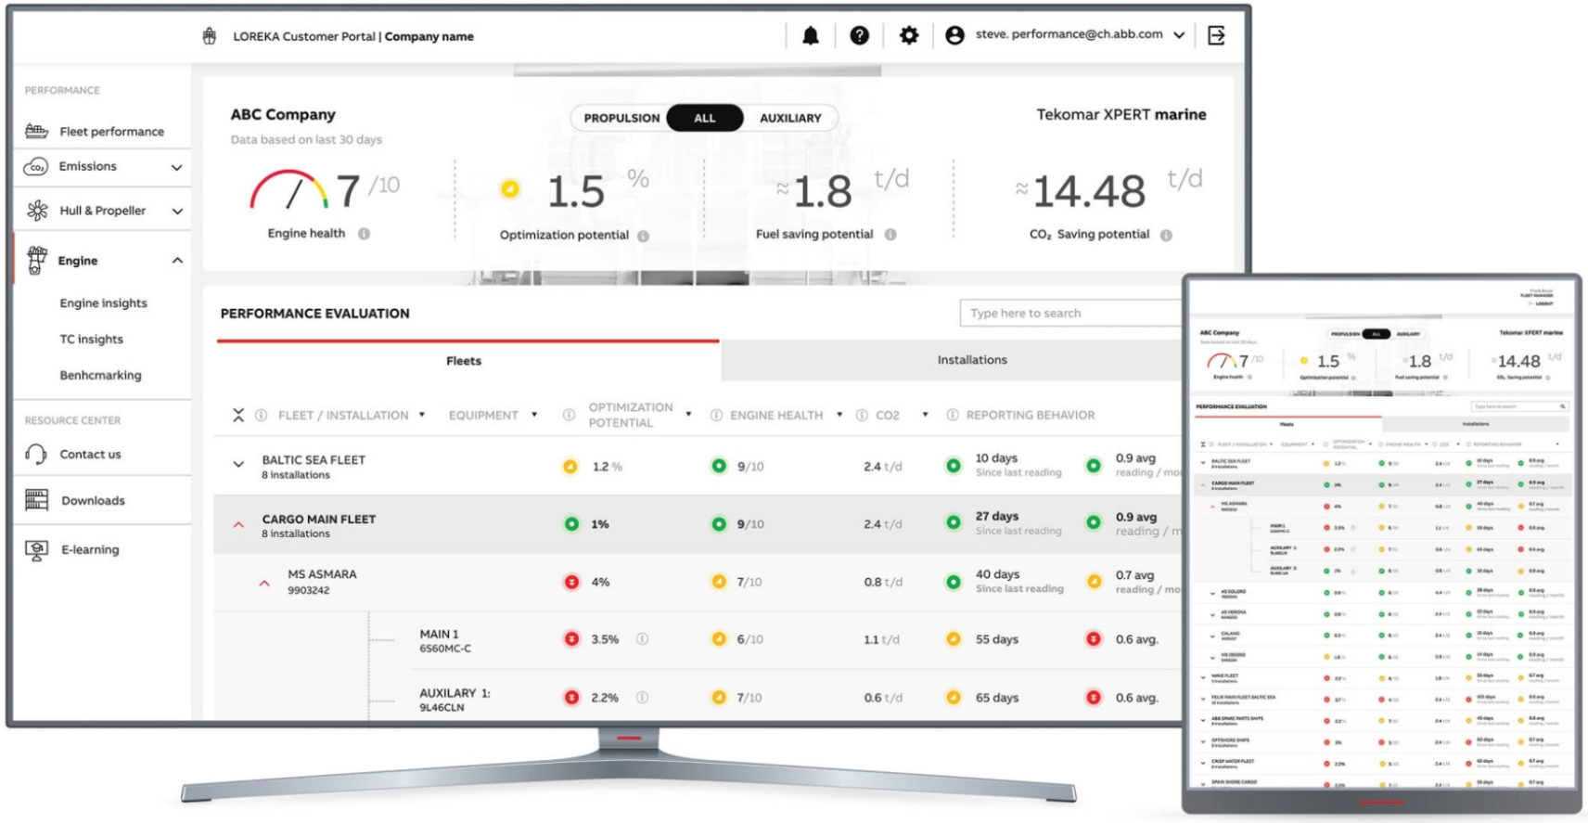Open the help question mark icon
Viewport: 1588px width, 823px height.
click(x=860, y=36)
